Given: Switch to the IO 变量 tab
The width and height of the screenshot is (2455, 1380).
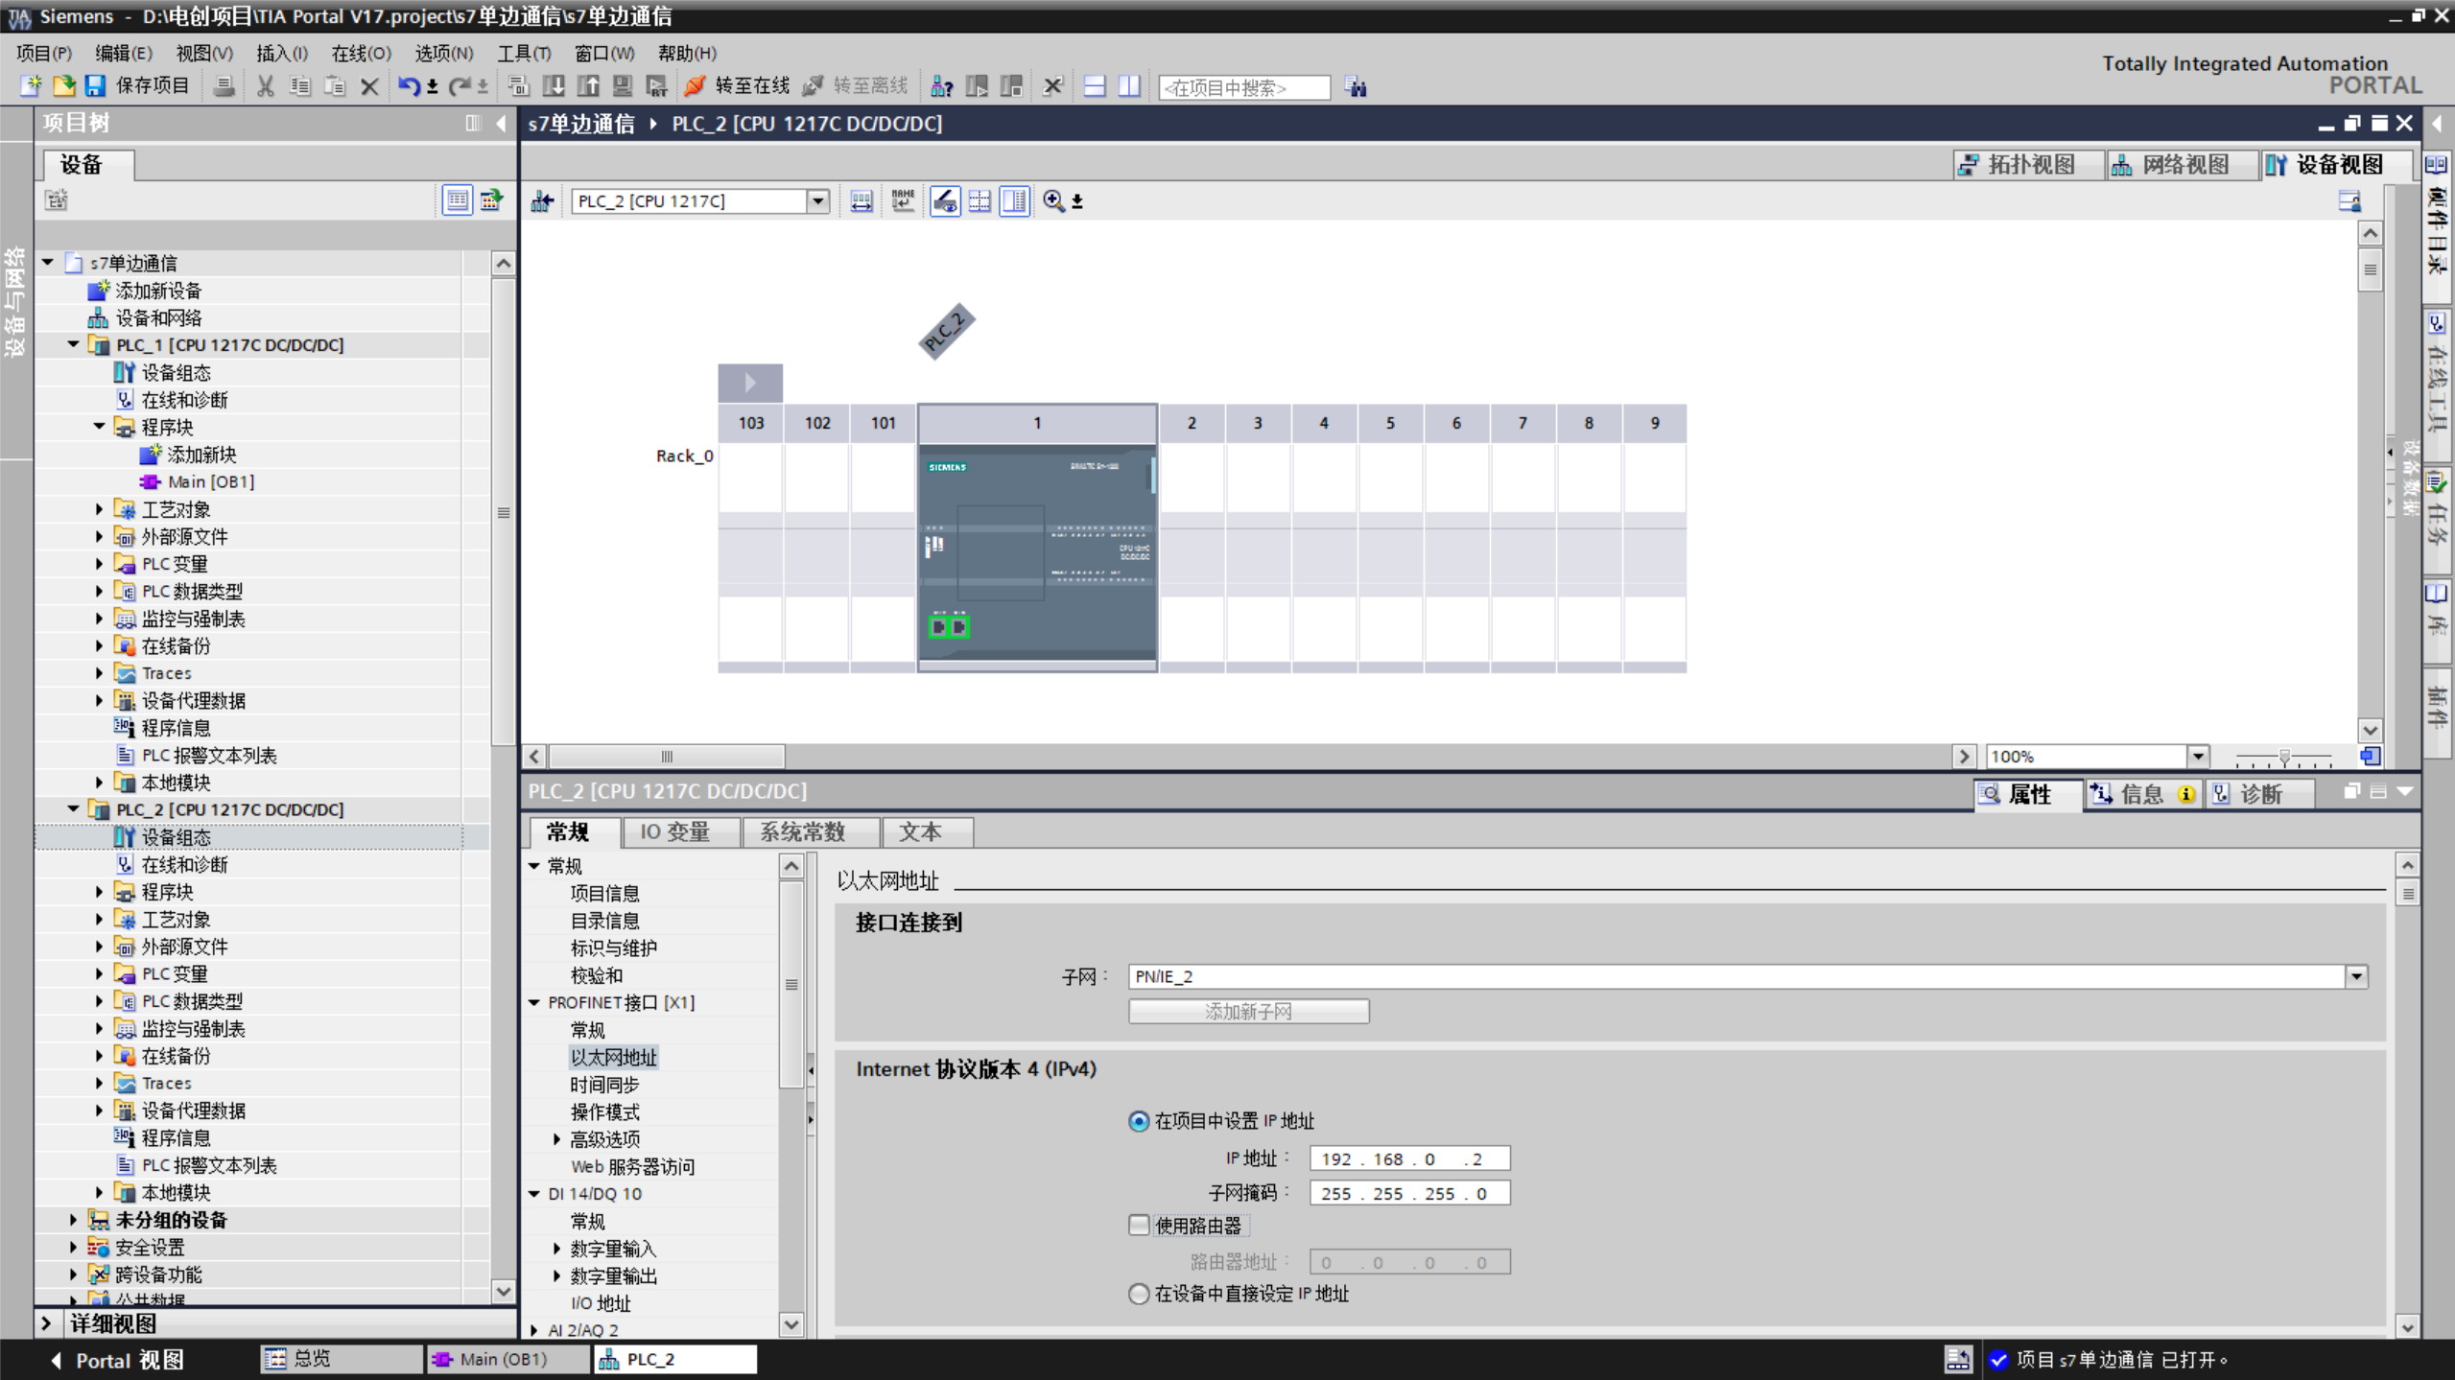Looking at the screenshot, I should [x=675, y=831].
